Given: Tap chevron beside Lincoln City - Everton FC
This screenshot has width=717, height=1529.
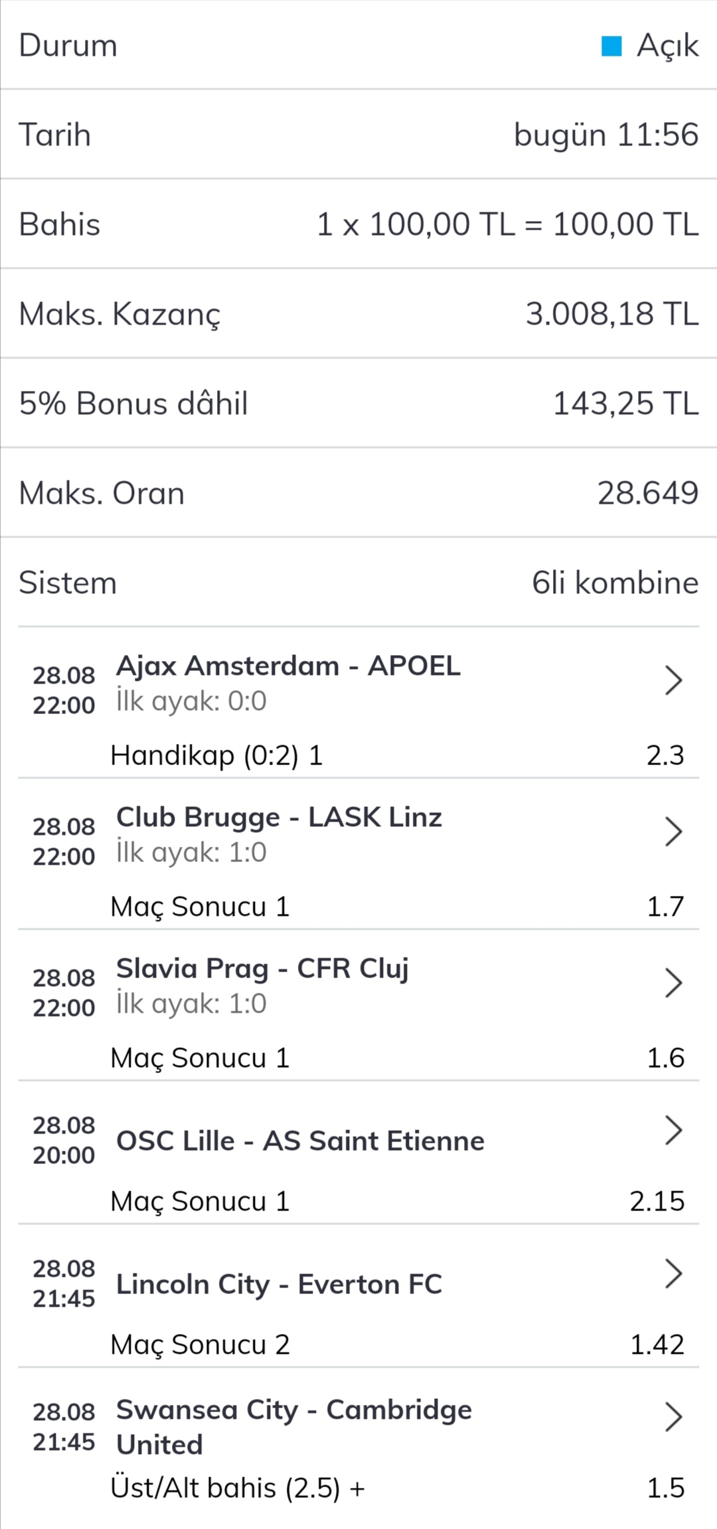Looking at the screenshot, I should coord(673,1274).
